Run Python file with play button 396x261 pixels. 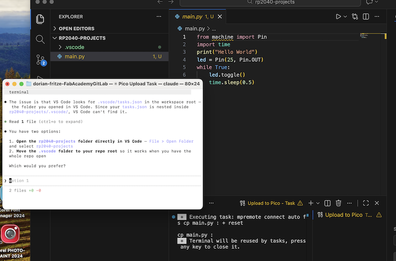click(x=338, y=17)
